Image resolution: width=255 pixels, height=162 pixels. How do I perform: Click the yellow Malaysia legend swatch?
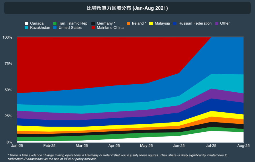click(x=151, y=23)
